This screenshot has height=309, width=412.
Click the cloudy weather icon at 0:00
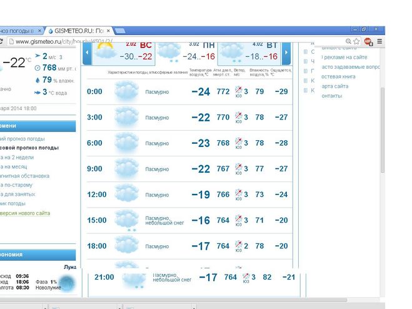(x=126, y=92)
